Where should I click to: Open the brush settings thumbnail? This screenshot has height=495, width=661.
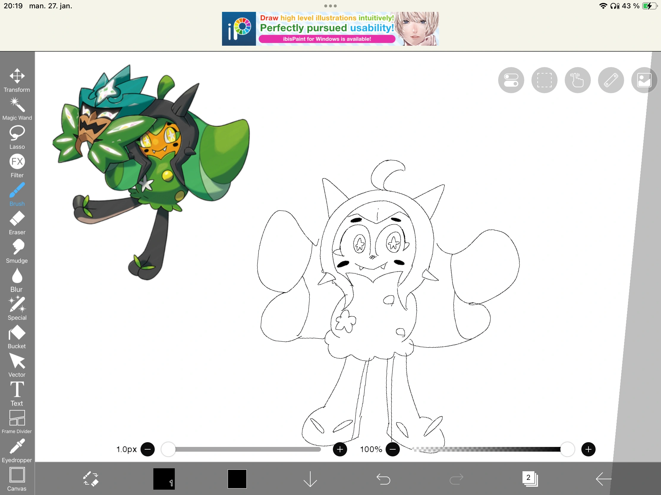point(164,479)
